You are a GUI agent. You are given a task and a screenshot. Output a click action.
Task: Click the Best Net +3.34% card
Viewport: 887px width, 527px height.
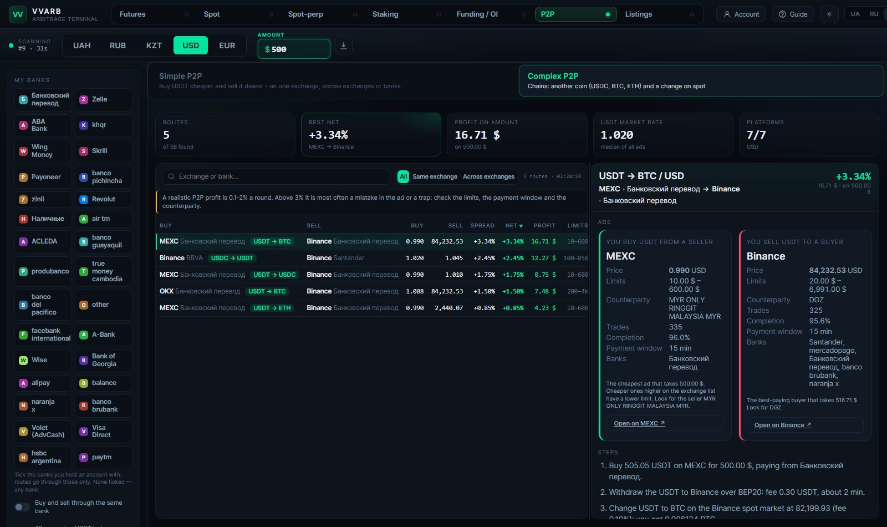371,135
